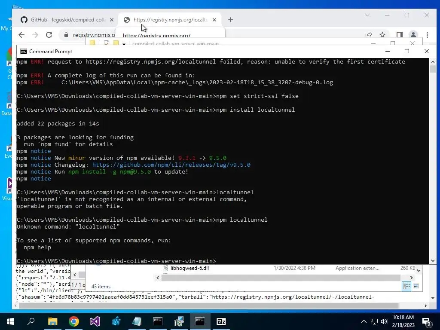Open a new Chrome tab

(231, 20)
